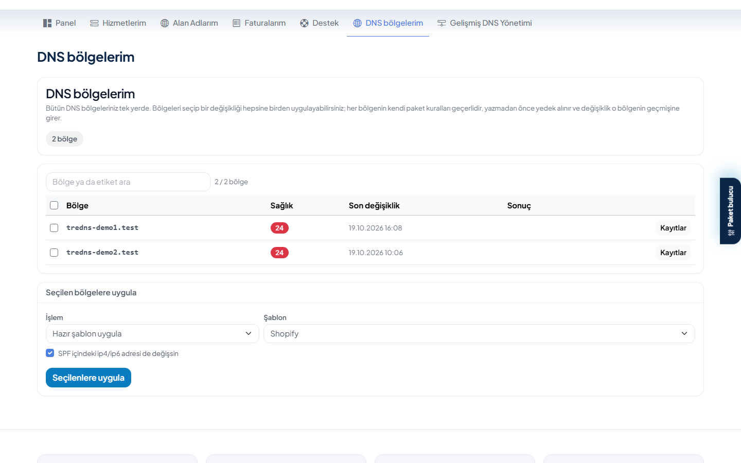Open Kayıtlar for tredns-demo2.test

(x=673, y=253)
